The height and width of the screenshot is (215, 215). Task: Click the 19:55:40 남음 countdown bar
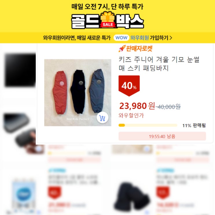tap(162, 136)
